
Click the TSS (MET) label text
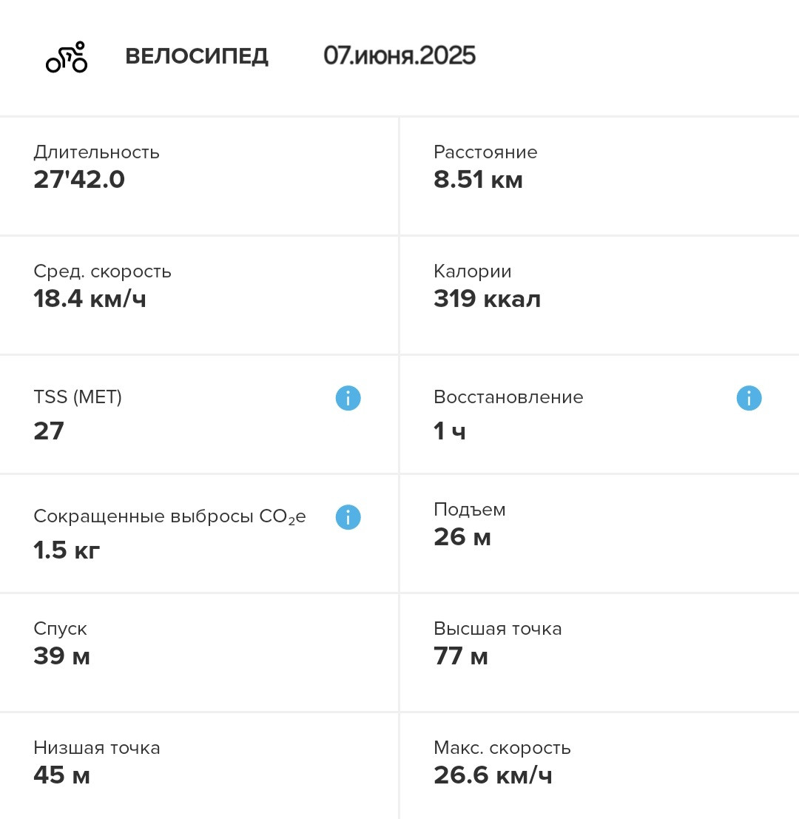(78, 397)
